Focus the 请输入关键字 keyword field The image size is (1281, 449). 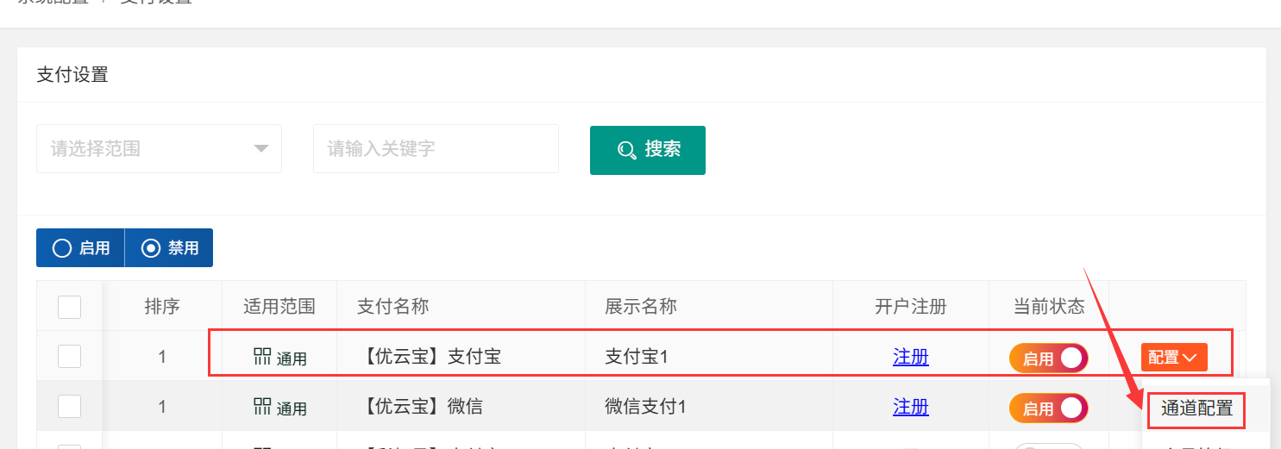[436, 149]
